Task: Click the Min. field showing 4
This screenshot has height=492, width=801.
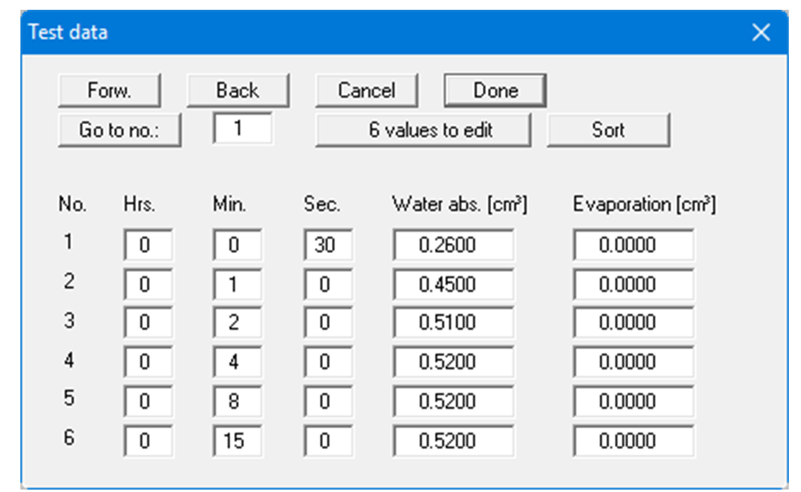Action: point(237,362)
